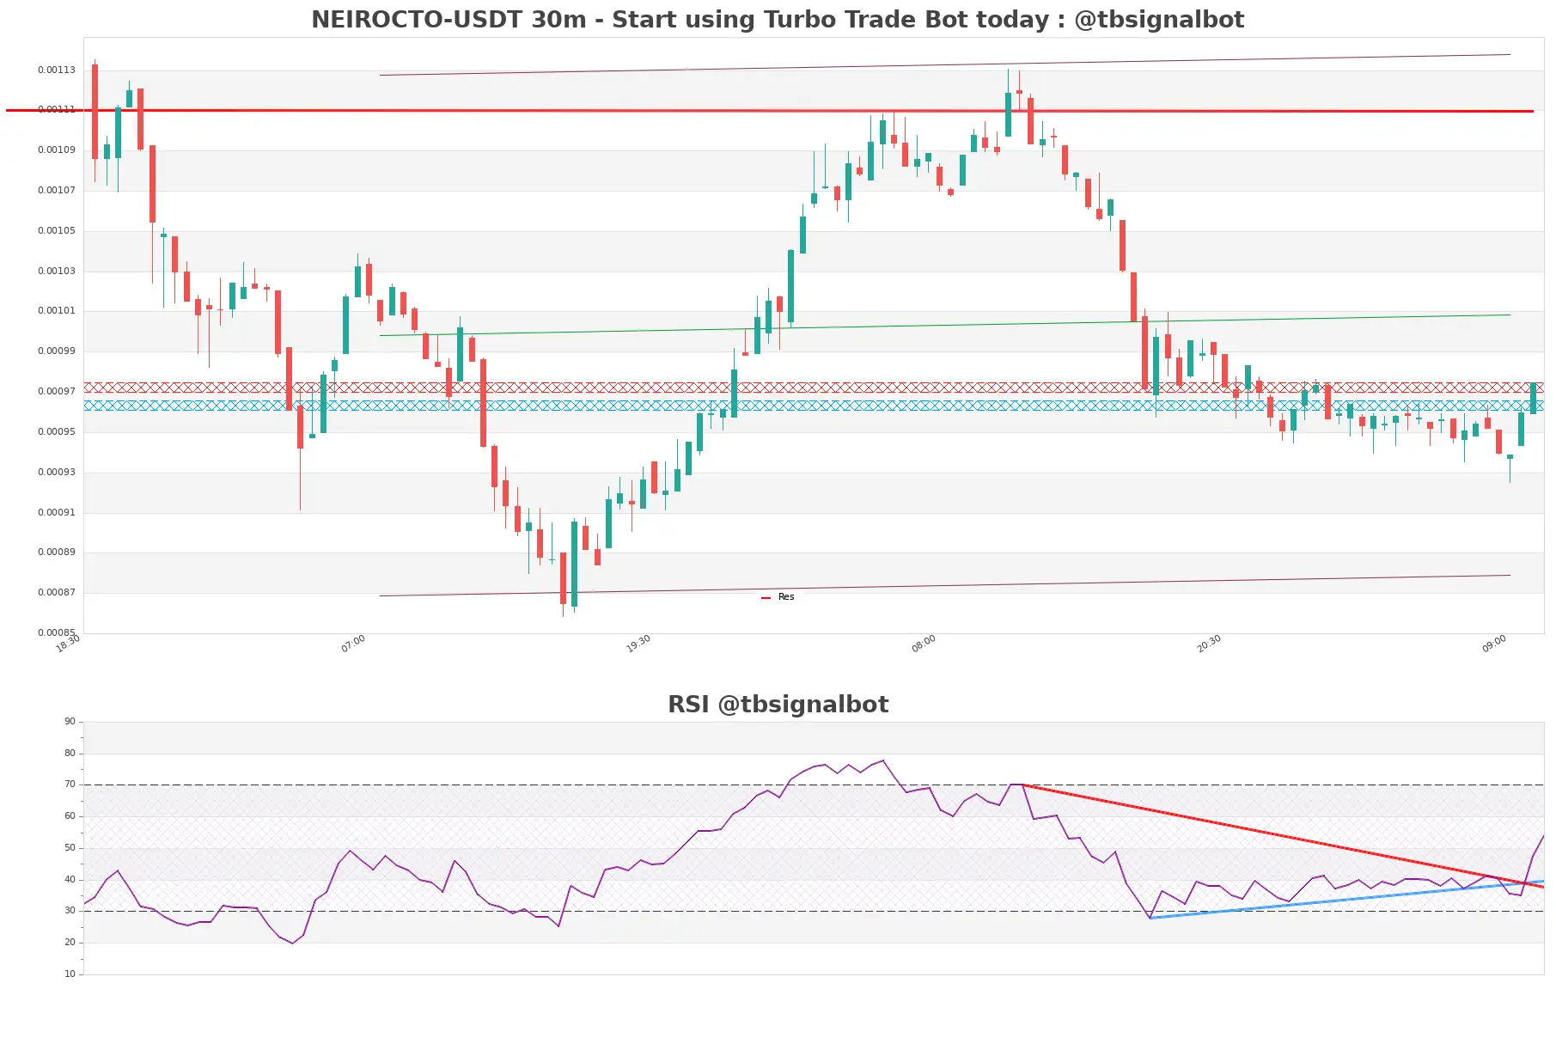
Task: Click the RSI 50 axis label
Action: (70, 848)
